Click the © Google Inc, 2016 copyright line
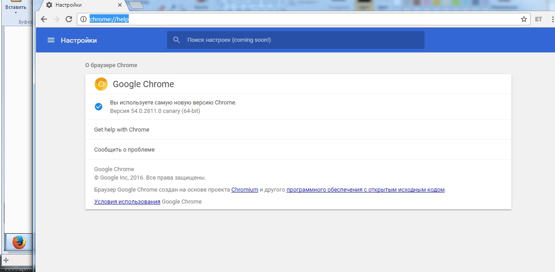 [150, 178]
